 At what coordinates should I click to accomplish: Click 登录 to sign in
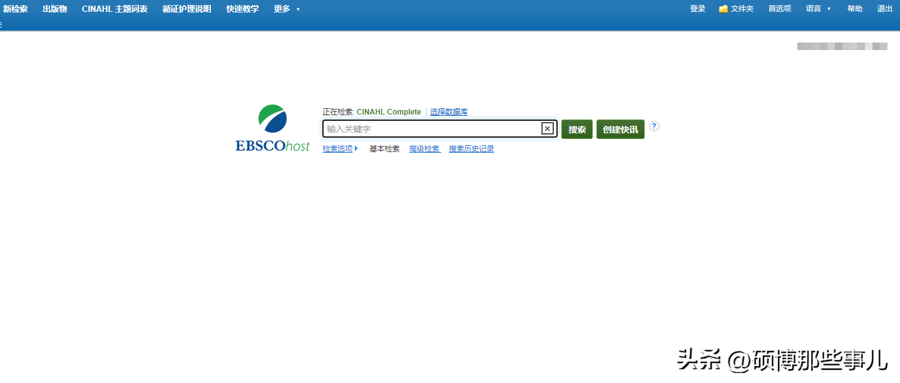(697, 9)
